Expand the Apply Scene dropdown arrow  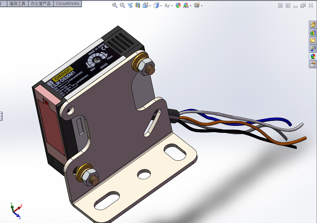(191, 6)
